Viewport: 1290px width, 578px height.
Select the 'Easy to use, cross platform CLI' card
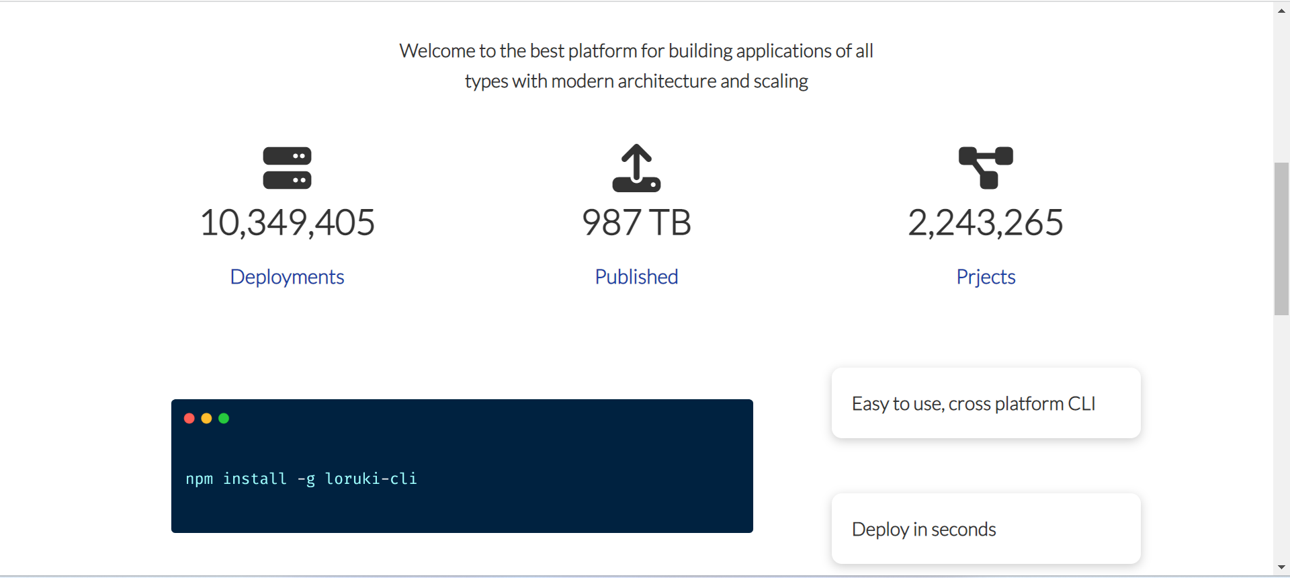point(986,403)
